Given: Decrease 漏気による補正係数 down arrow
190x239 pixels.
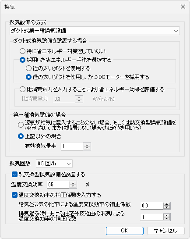Looking at the screenshot, I should (166, 219).
